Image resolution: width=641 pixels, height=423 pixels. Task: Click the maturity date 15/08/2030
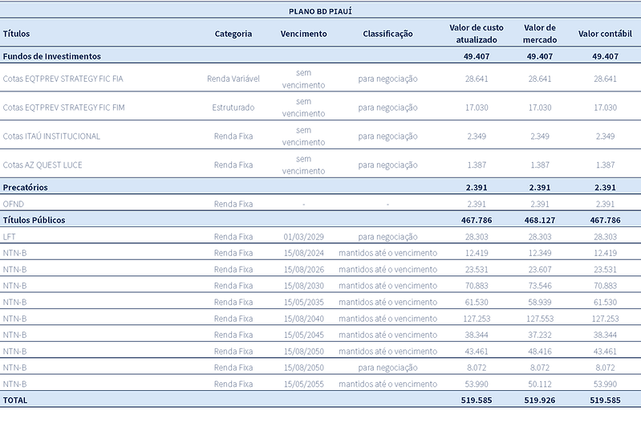tap(303, 286)
